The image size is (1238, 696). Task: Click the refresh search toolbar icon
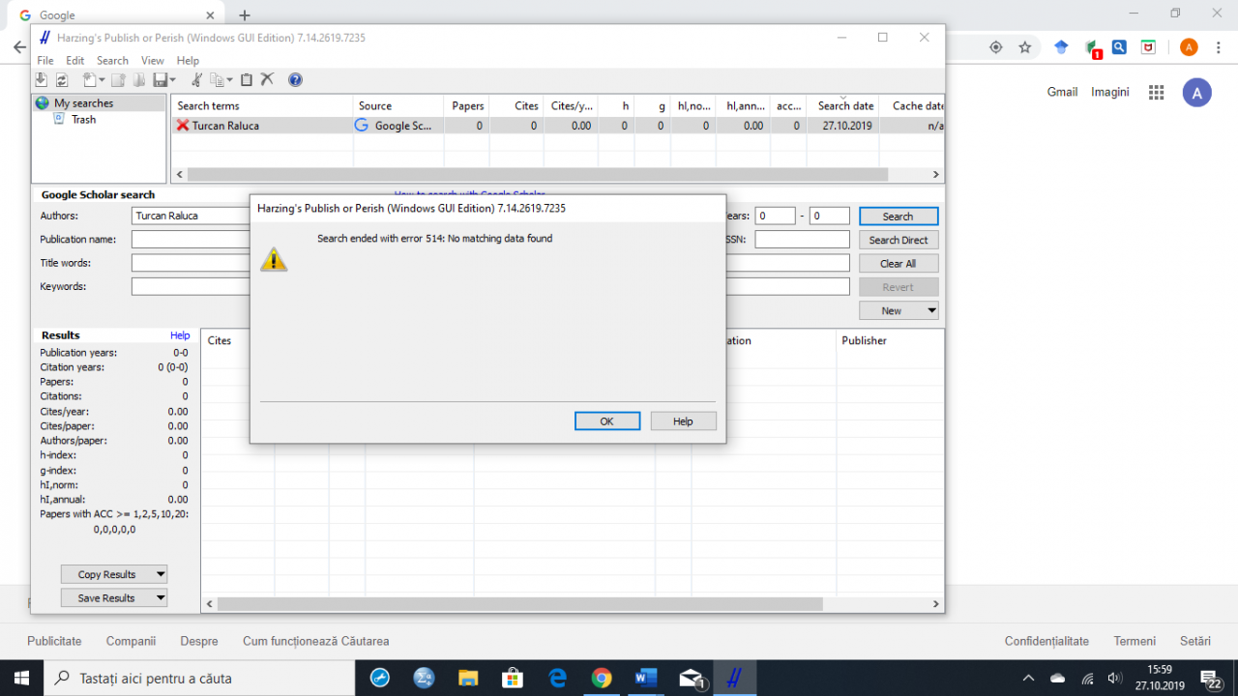[x=62, y=80]
